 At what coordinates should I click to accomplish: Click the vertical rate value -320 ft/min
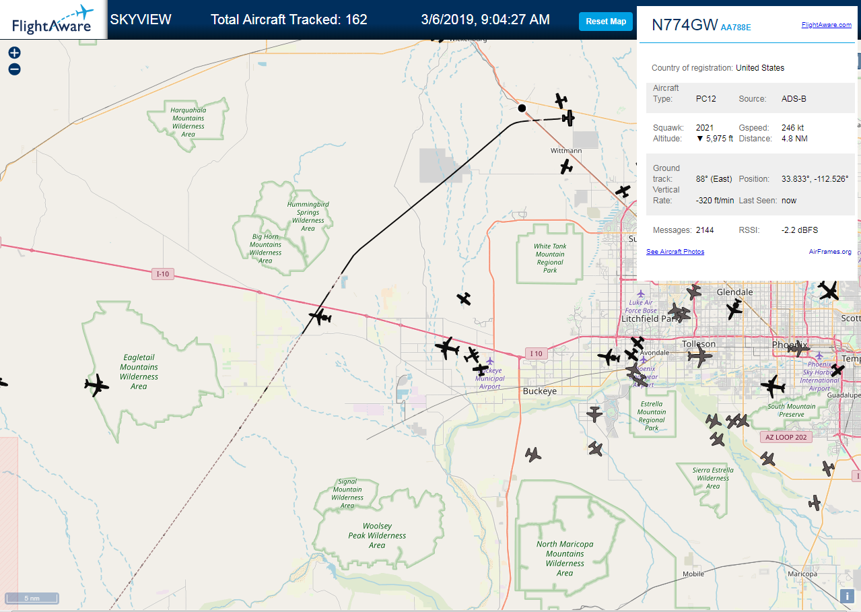(715, 201)
